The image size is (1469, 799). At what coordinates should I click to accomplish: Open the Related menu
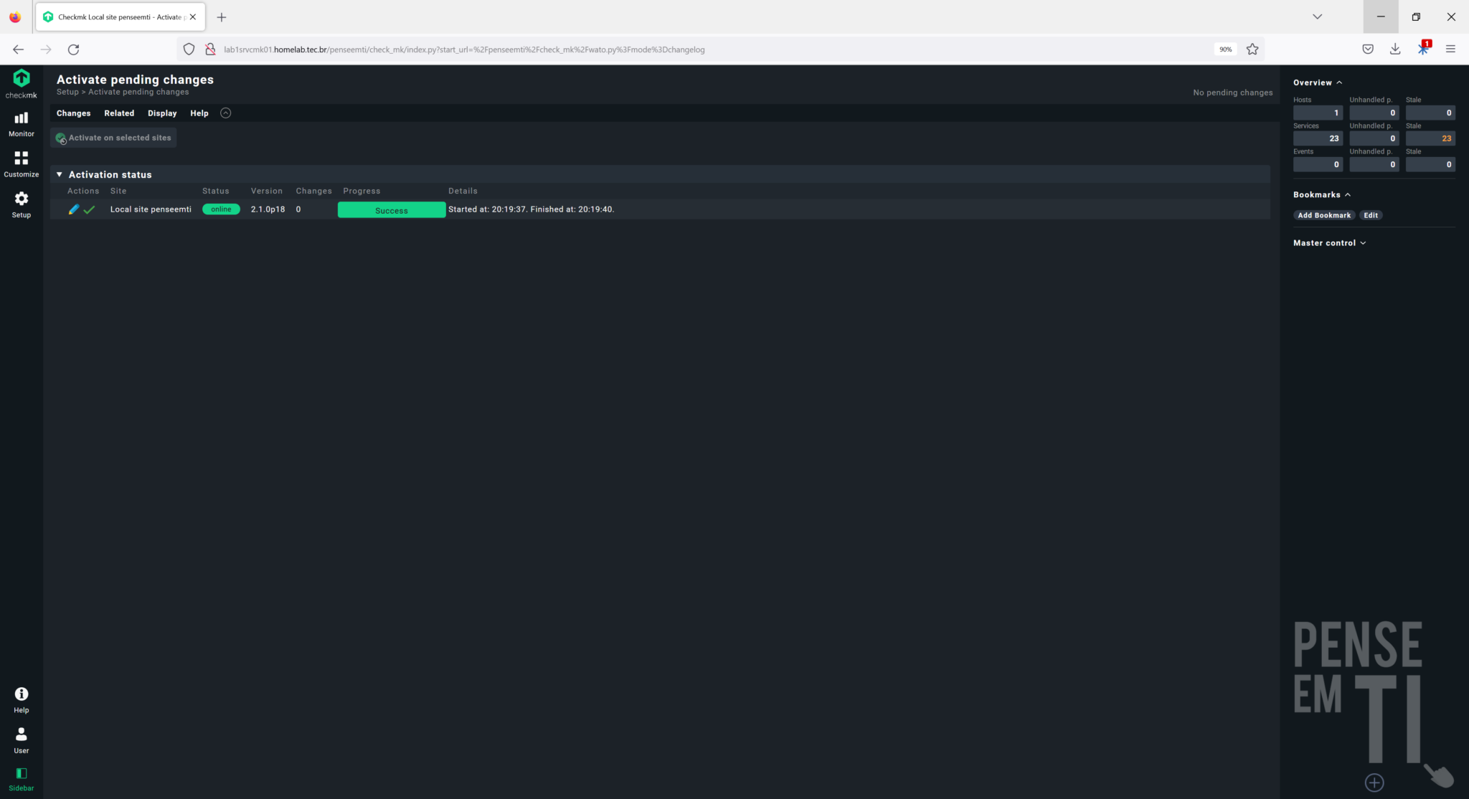click(119, 113)
